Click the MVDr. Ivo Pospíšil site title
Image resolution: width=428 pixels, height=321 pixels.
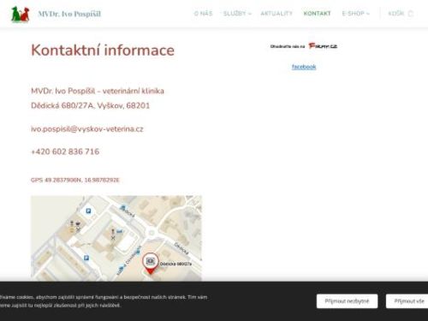(x=69, y=14)
